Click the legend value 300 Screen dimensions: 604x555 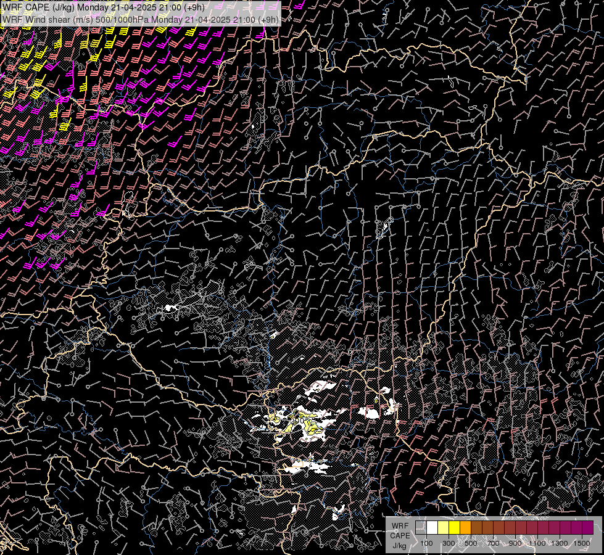(x=449, y=543)
